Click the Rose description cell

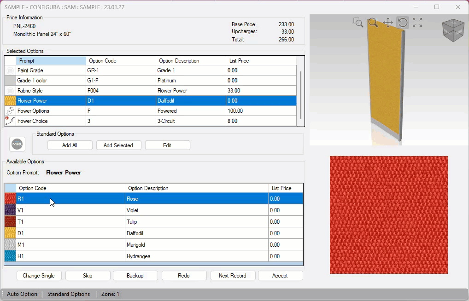tap(197, 199)
